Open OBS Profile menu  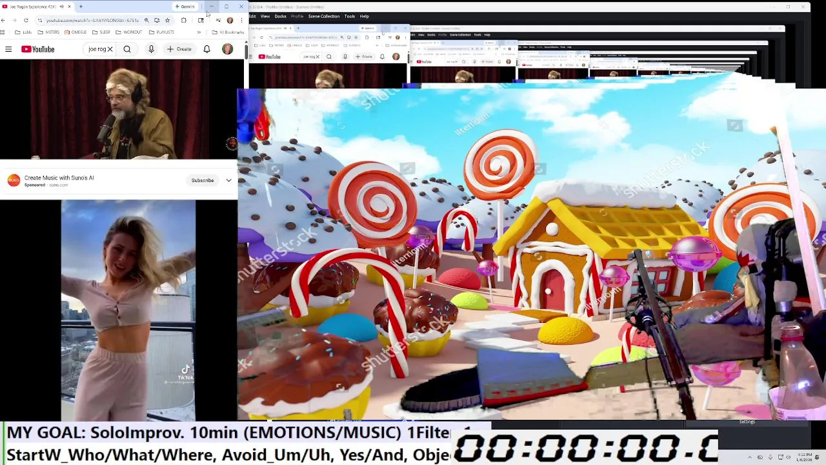[297, 16]
